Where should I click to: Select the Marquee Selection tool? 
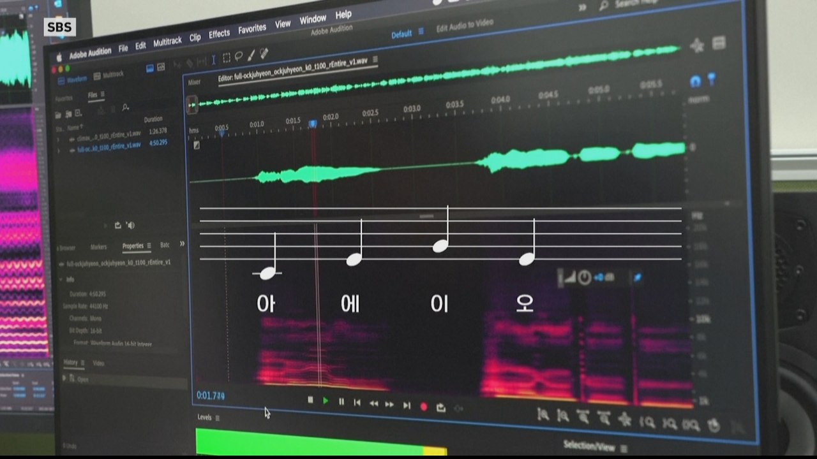coord(227,58)
